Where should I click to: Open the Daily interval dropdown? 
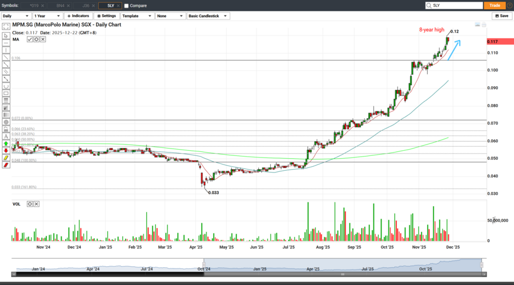pos(15,16)
